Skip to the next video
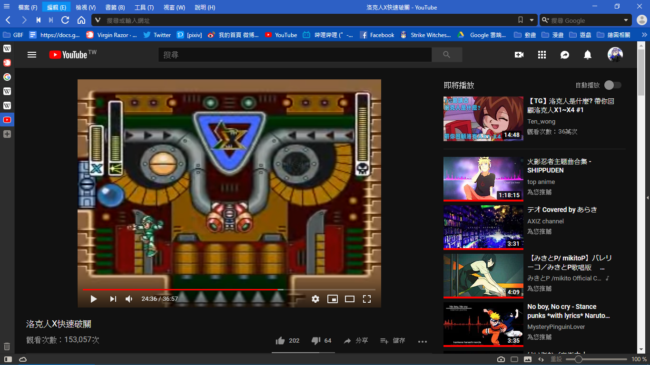650x365 pixels. [x=113, y=299]
